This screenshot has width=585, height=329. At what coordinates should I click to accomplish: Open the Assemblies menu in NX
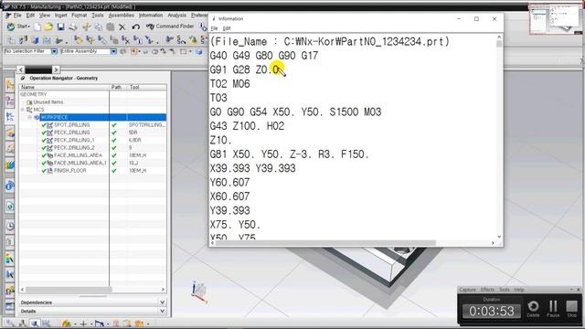pos(122,16)
